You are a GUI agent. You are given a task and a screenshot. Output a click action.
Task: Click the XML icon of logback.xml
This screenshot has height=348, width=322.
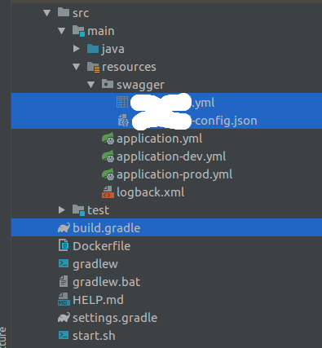[x=108, y=192]
